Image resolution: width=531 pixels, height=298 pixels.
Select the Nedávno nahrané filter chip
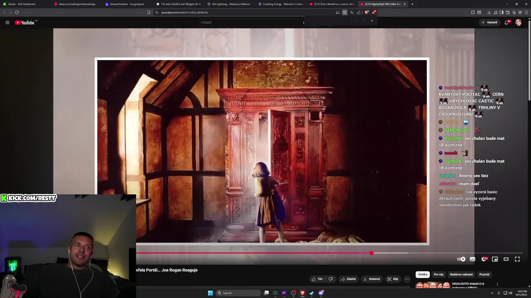point(461,274)
